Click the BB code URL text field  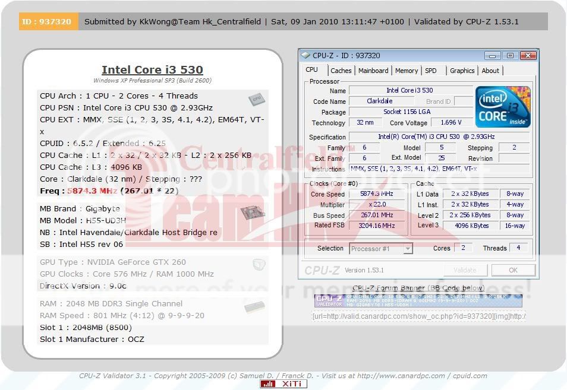point(418,316)
